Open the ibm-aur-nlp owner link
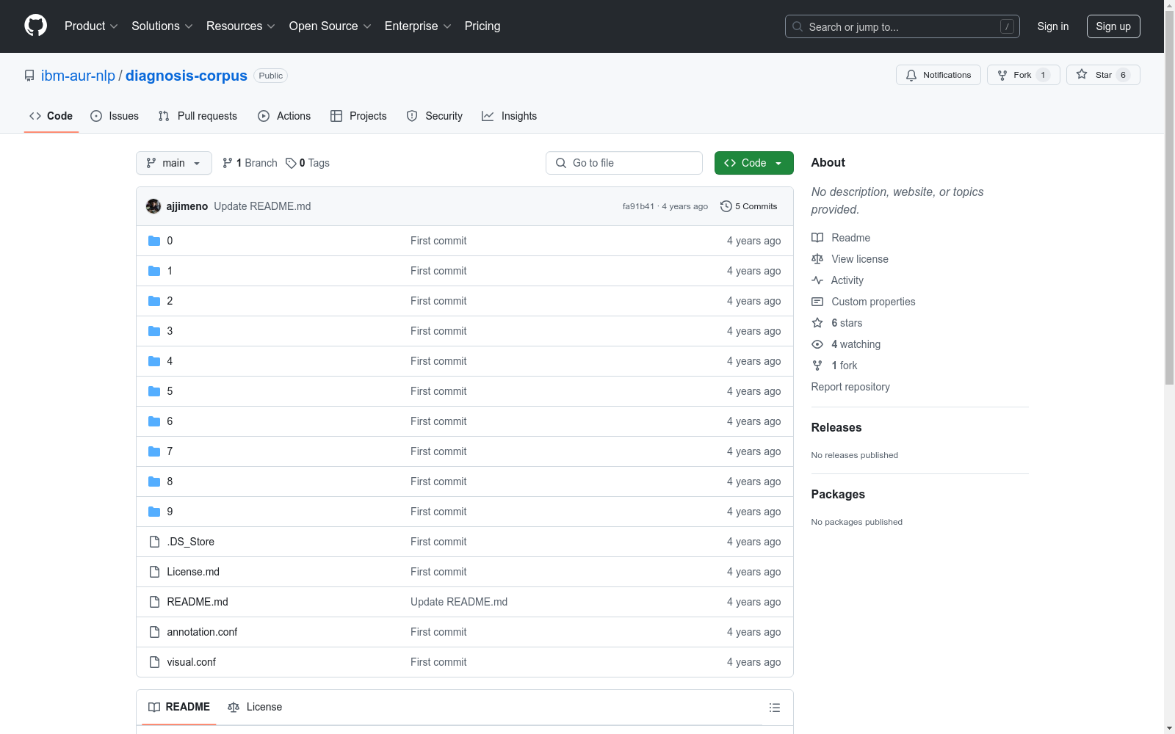Screen dimensions: 1175x734 coord(78,76)
